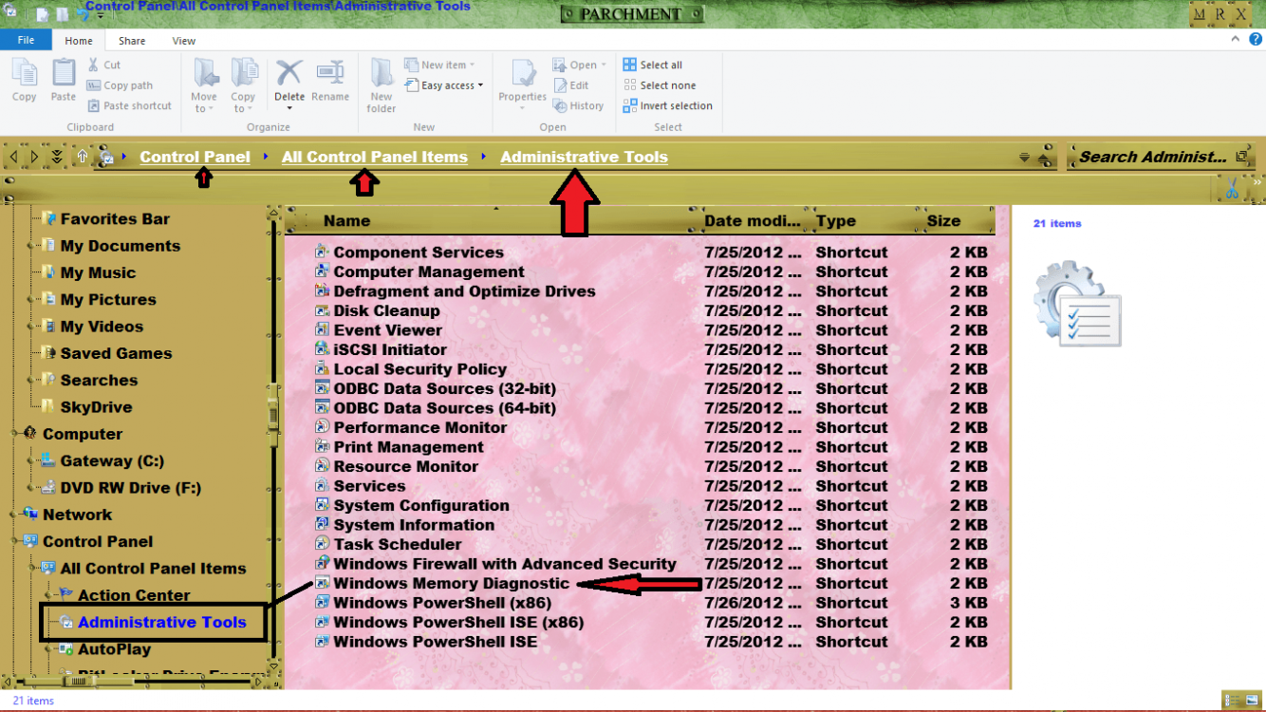Select the Task Scheduler shortcut icon
The image size is (1266, 712).
322,544
